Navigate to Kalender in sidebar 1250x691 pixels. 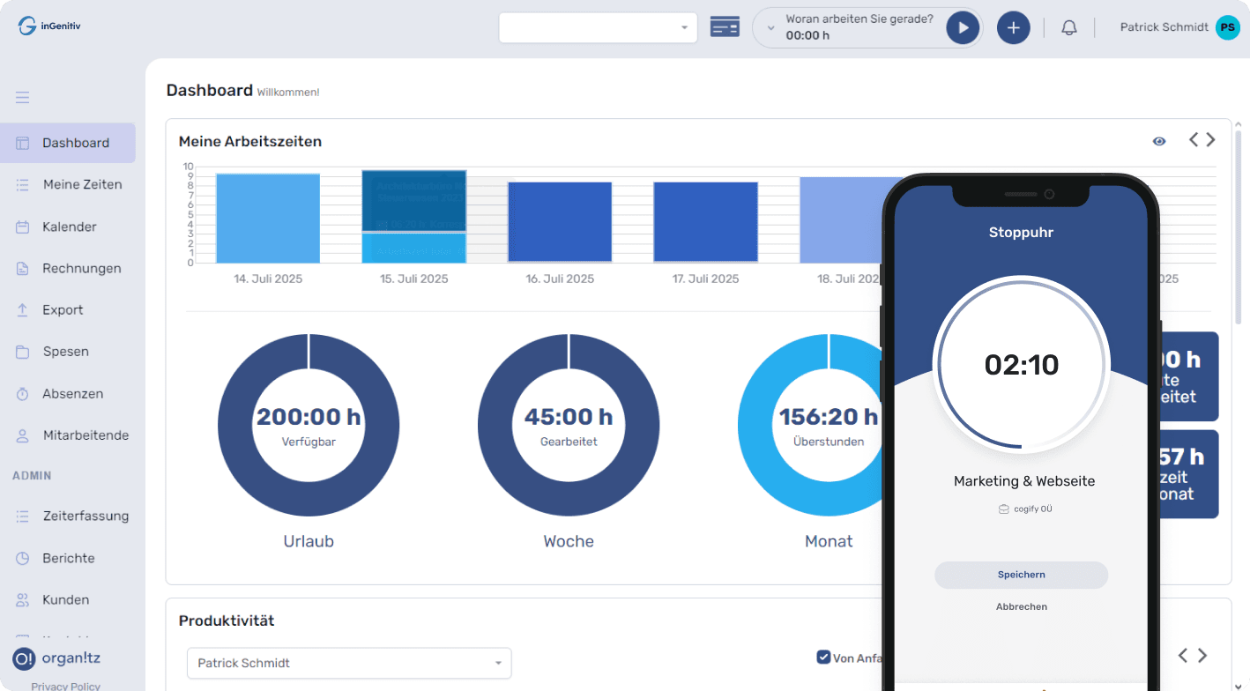click(69, 227)
